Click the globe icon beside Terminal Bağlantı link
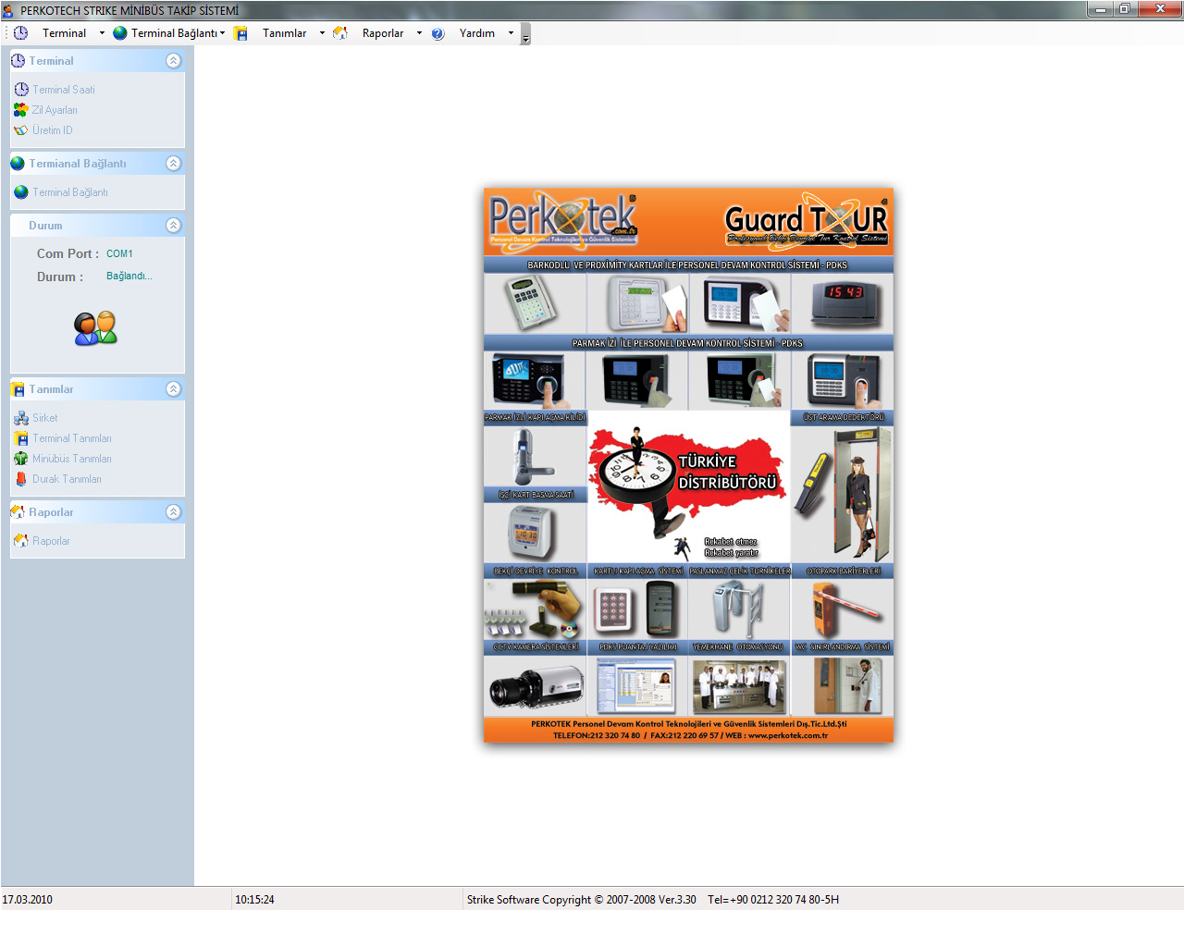1184x947 pixels. pyautogui.click(x=21, y=192)
